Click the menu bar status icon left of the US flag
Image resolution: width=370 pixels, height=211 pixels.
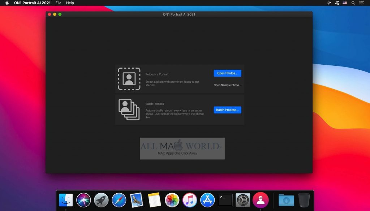337,3
